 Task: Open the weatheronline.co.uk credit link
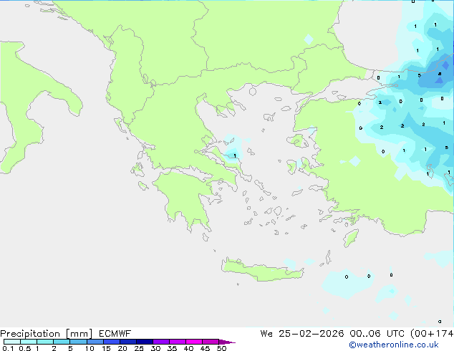coord(394,345)
